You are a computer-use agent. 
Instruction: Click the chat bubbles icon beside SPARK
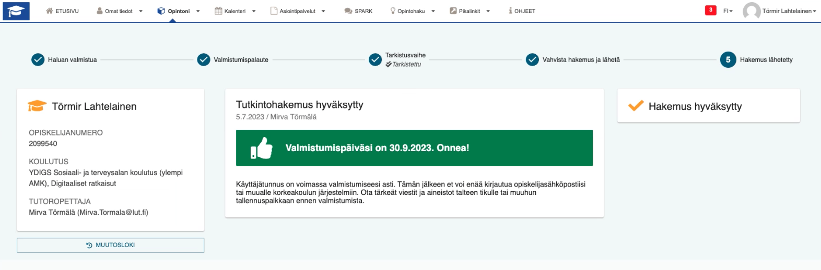[x=348, y=11]
